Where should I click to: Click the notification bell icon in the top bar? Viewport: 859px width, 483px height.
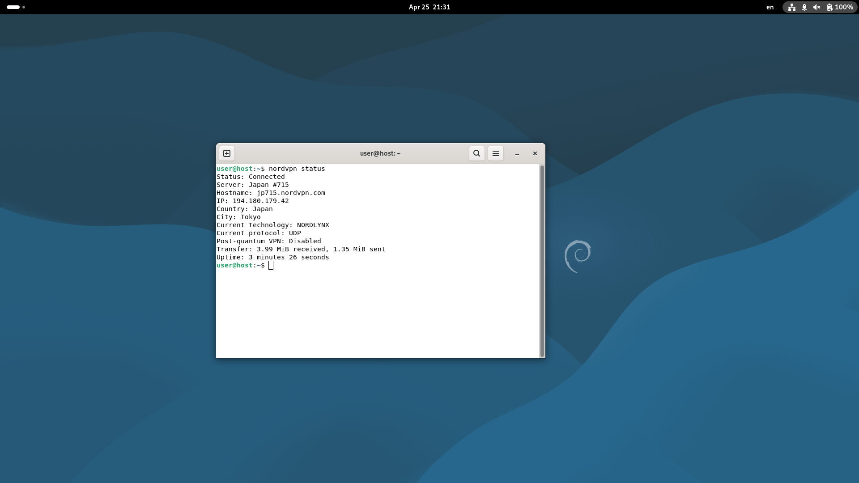tap(804, 7)
